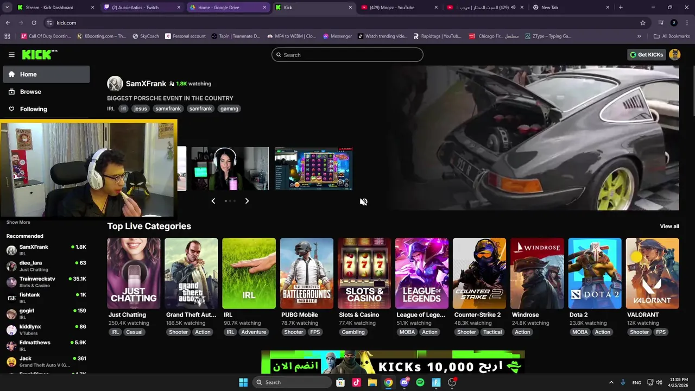Open the Chrome tab search dropdown
Image resolution: width=695 pixels, height=391 pixels.
8,8
